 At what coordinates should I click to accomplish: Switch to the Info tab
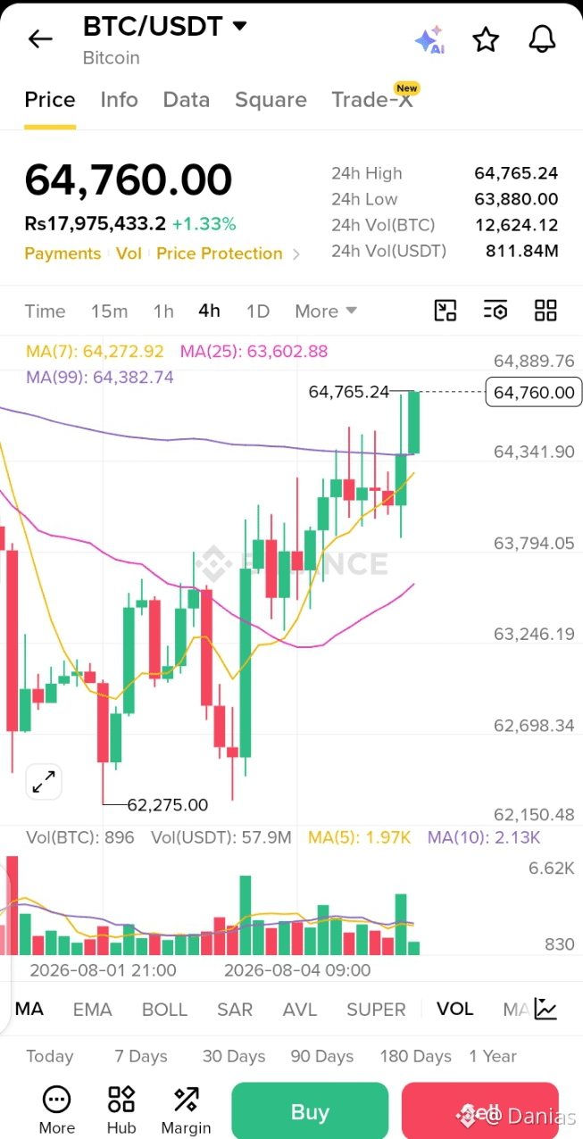pyautogui.click(x=119, y=100)
